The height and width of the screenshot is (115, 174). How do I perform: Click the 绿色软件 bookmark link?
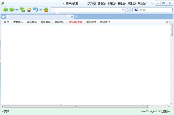pos(32,22)
